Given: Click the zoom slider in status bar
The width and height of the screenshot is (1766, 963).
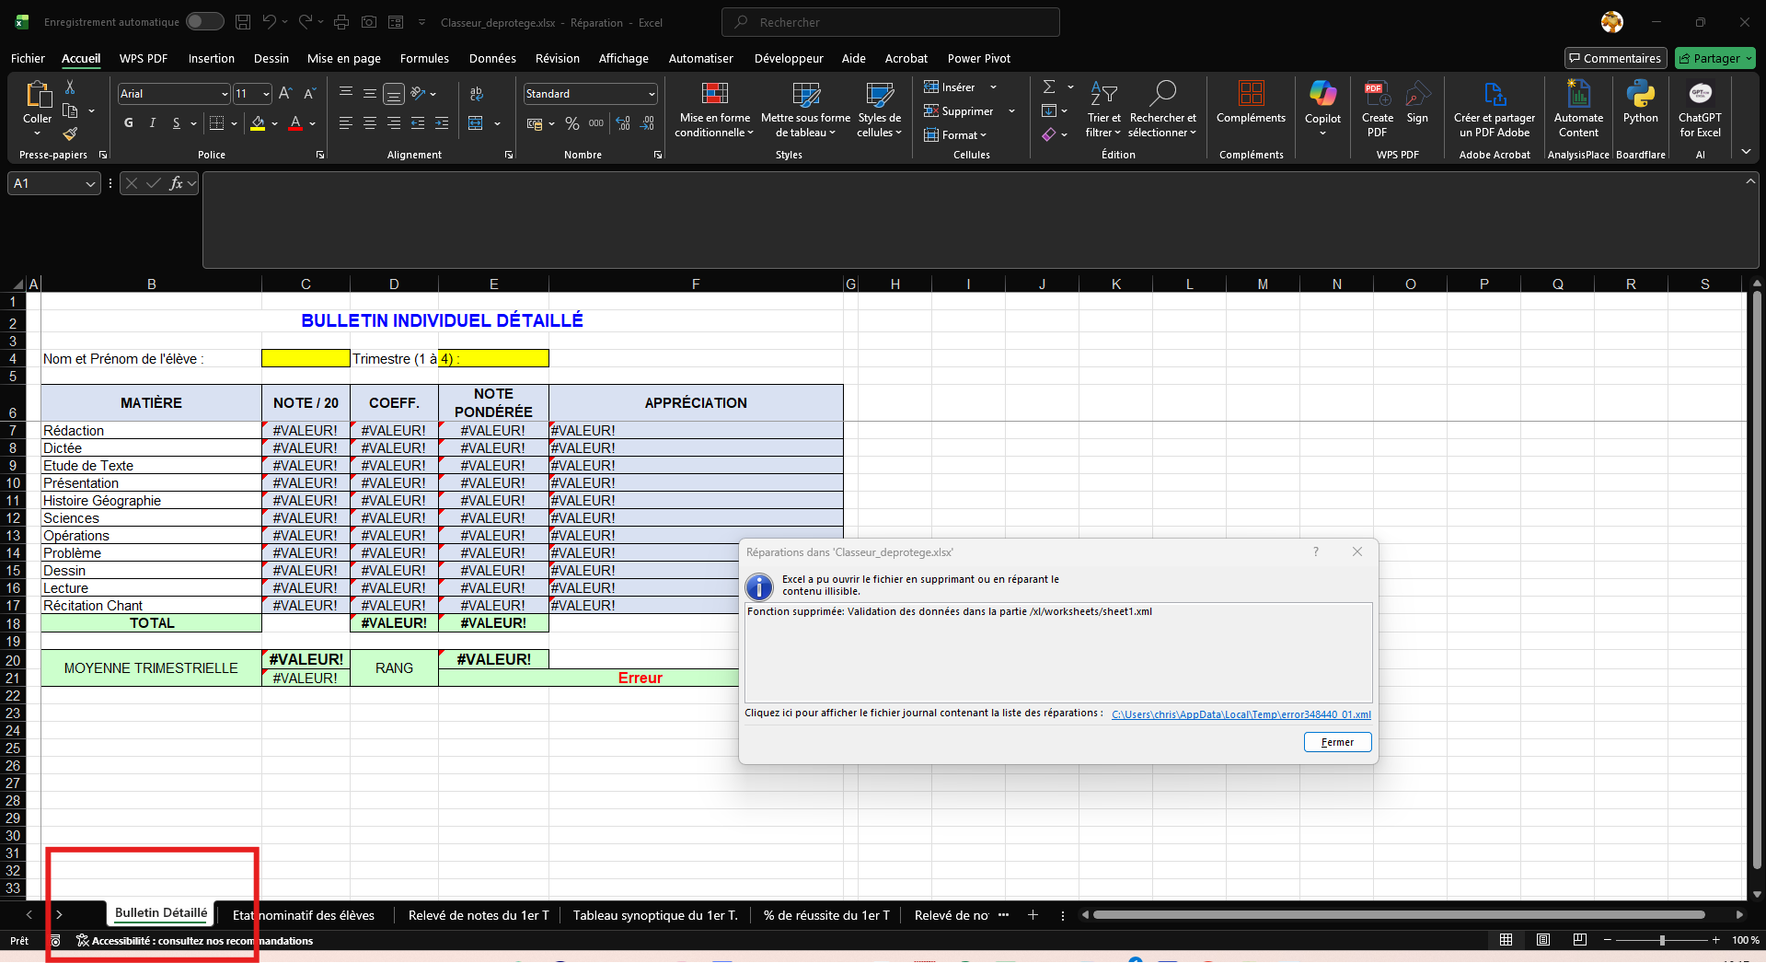Looking at the screenshot, I should coord(1661,940).
